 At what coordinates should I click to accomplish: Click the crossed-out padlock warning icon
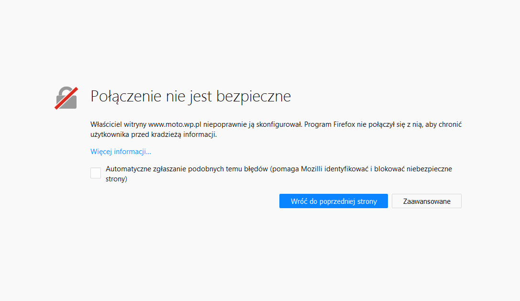click(66, 98)
